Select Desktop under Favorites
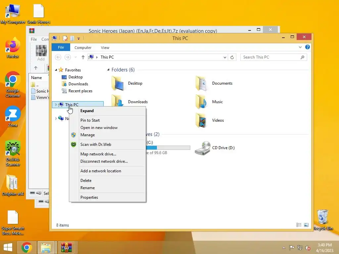The height and width of the screenshot is (254, 339). tap(72, 77)
